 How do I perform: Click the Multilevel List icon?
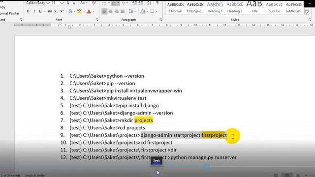pyautogui.click(x=124, y=3)
